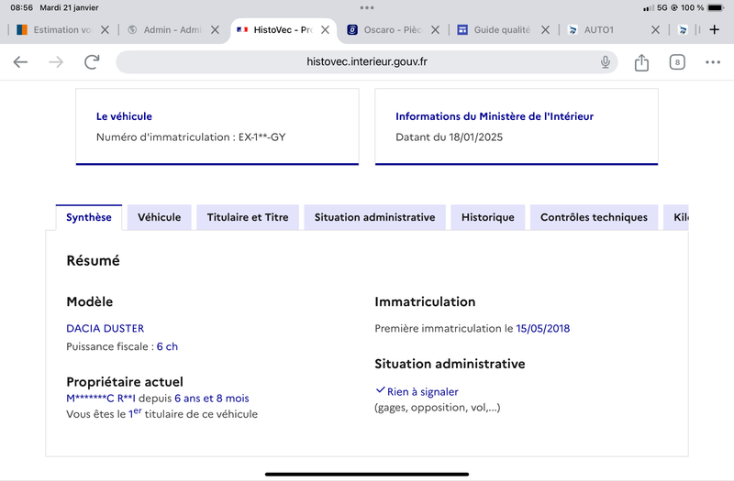Click the (gages, opposition, vol,...) note
This screenshot has width=734, height=481.
438,408
